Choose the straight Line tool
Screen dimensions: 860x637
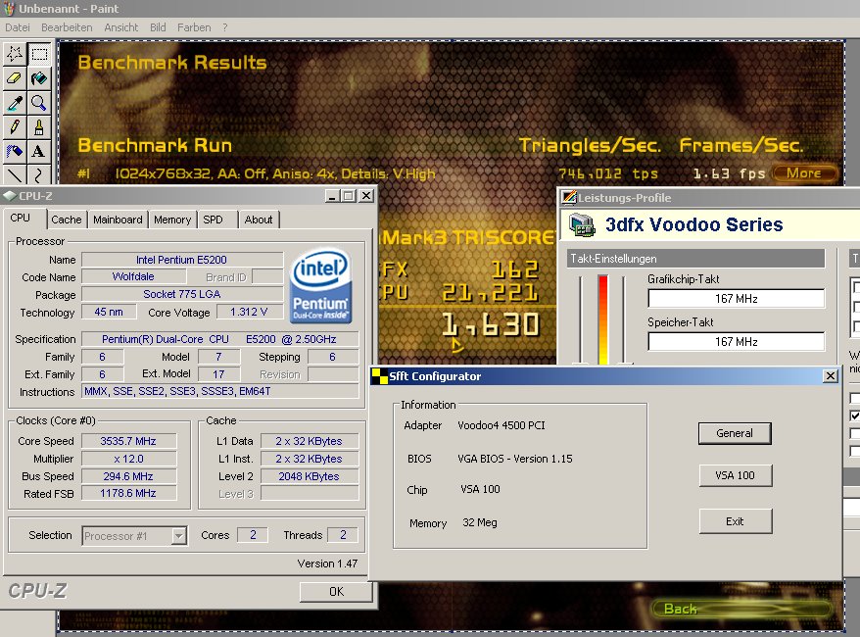click(15, 174)
